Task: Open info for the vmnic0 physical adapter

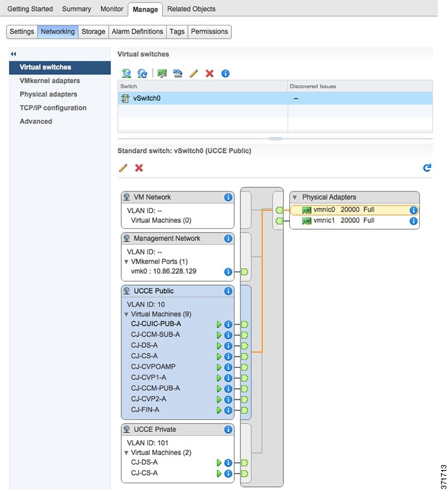Action: coord(414,210)
